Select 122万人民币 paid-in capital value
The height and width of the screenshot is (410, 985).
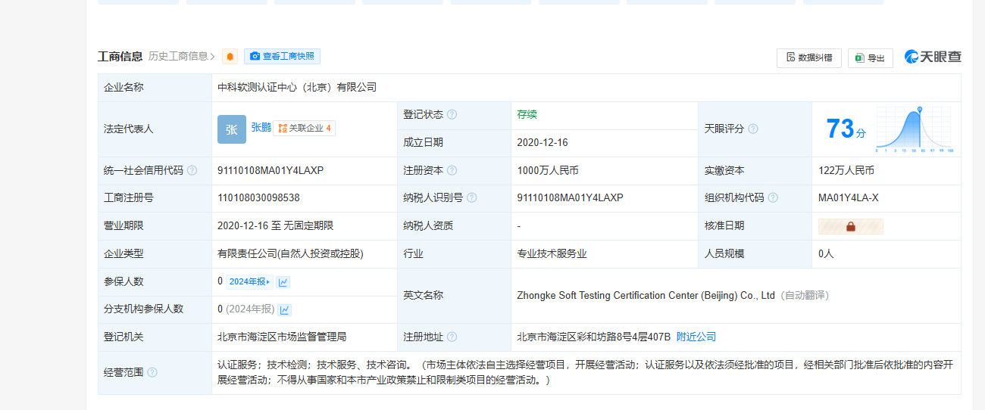click(x=846, y=171)
